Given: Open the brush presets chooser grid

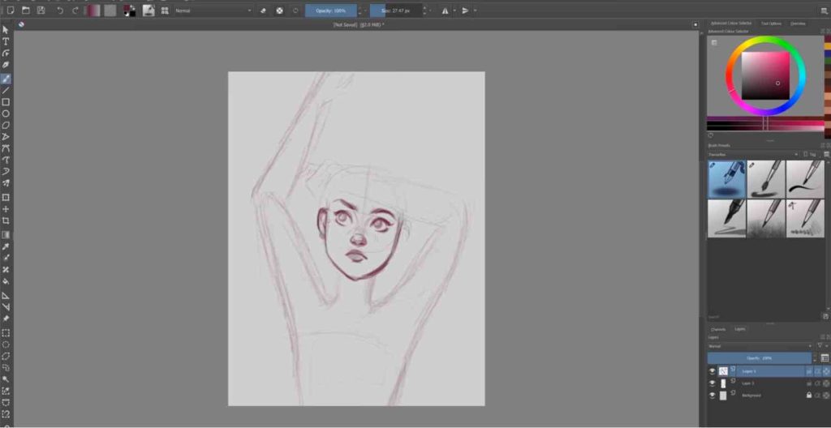Looking at the screenshot, I should [x=165, y=10].
